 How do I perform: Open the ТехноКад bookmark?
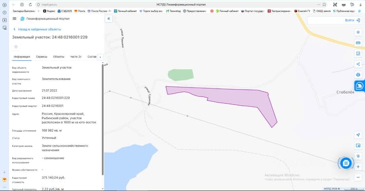tap(173, 11)
